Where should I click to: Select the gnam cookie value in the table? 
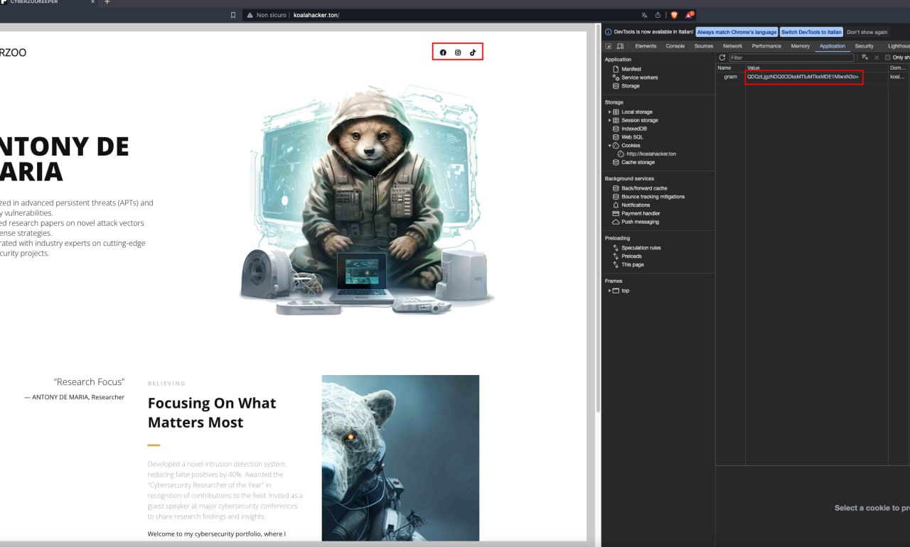(x=804, y=77)
